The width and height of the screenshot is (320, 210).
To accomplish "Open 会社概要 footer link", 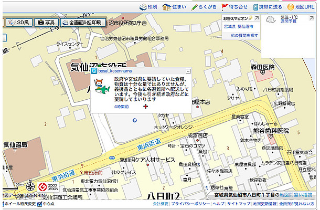I will click(x=161, y=204).
